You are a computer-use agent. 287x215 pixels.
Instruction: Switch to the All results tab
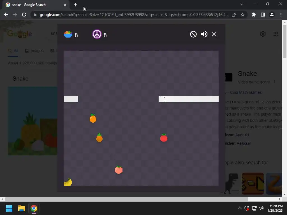point(13,51)
